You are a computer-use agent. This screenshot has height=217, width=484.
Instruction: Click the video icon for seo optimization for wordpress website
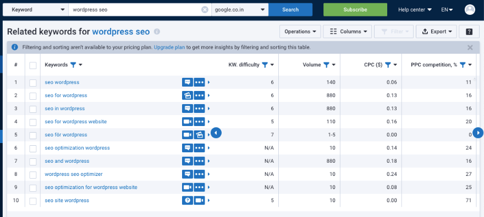(x=188, y=187)
